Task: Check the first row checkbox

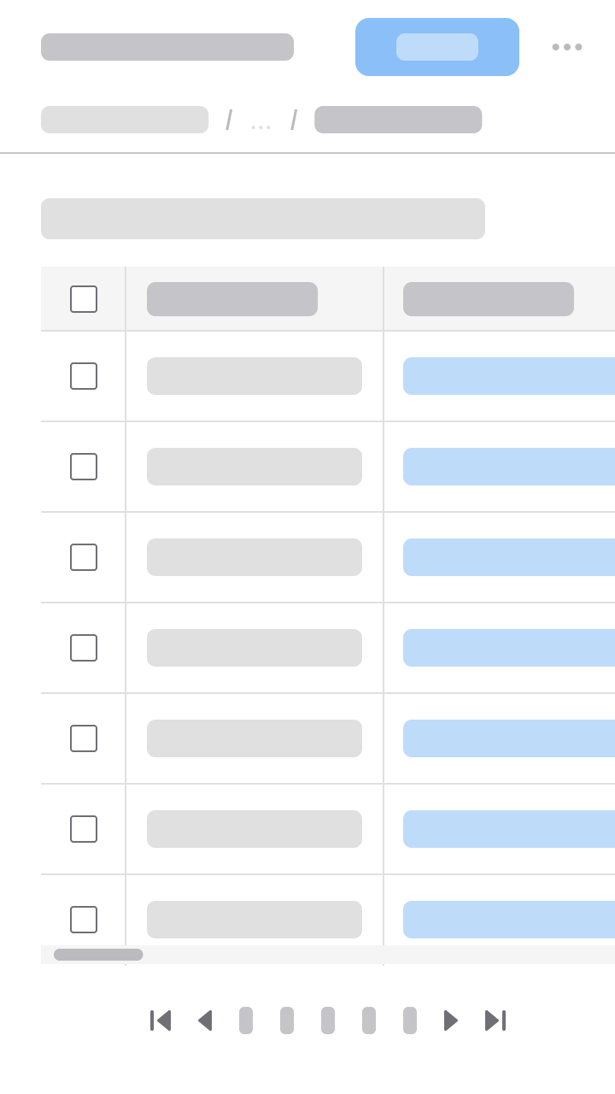Action: 84,376
